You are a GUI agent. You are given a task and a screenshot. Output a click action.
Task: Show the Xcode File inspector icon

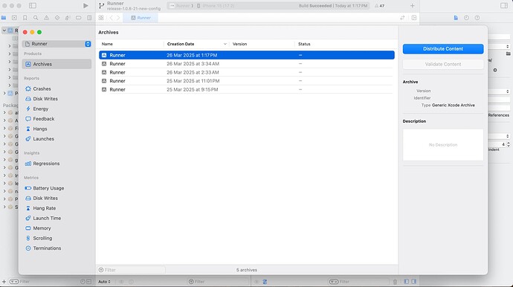[x=456, y=18]
